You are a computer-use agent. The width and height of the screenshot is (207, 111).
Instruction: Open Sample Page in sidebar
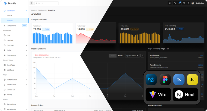coord(11,104)
